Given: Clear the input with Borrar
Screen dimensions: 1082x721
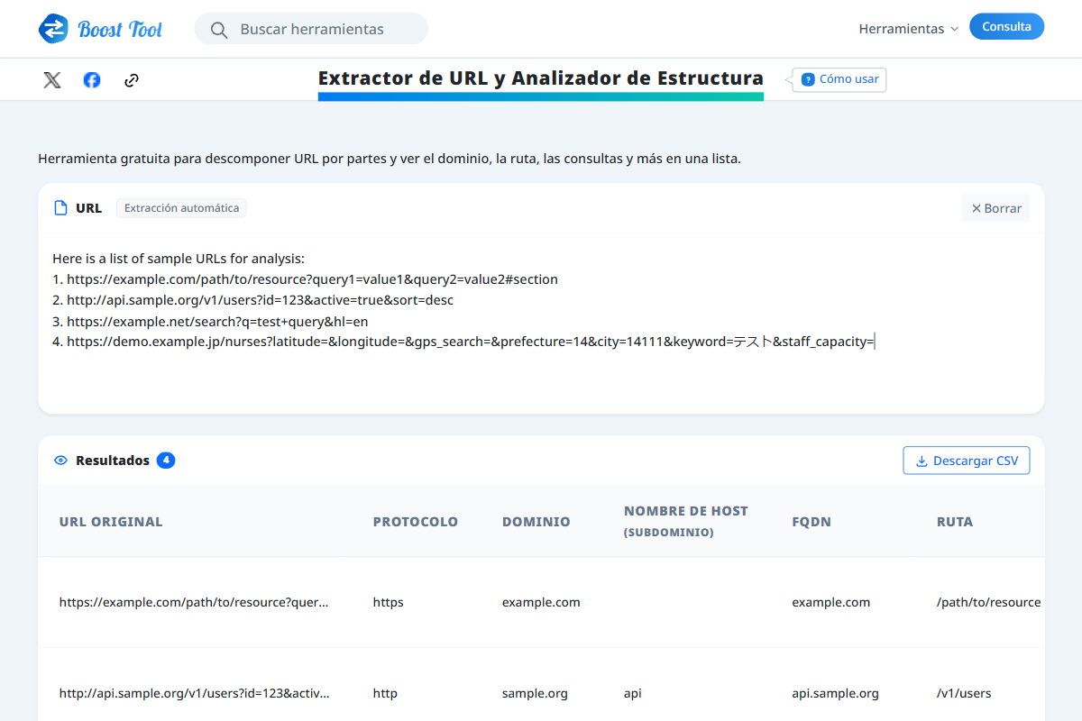Looking at the screenshot, I should pyautogui.click(x=995, y=208).
